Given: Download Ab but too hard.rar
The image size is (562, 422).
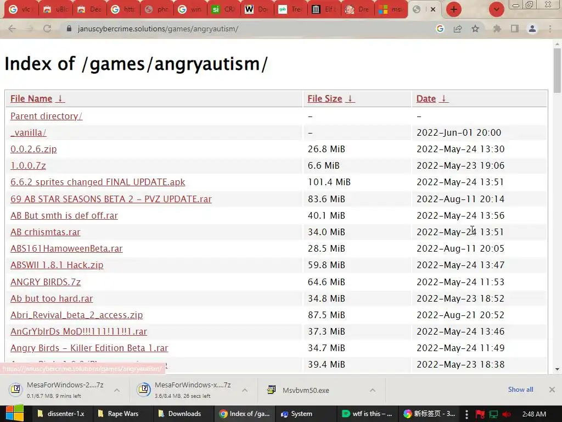Looking at the screenshot, I should pos(52,298).
